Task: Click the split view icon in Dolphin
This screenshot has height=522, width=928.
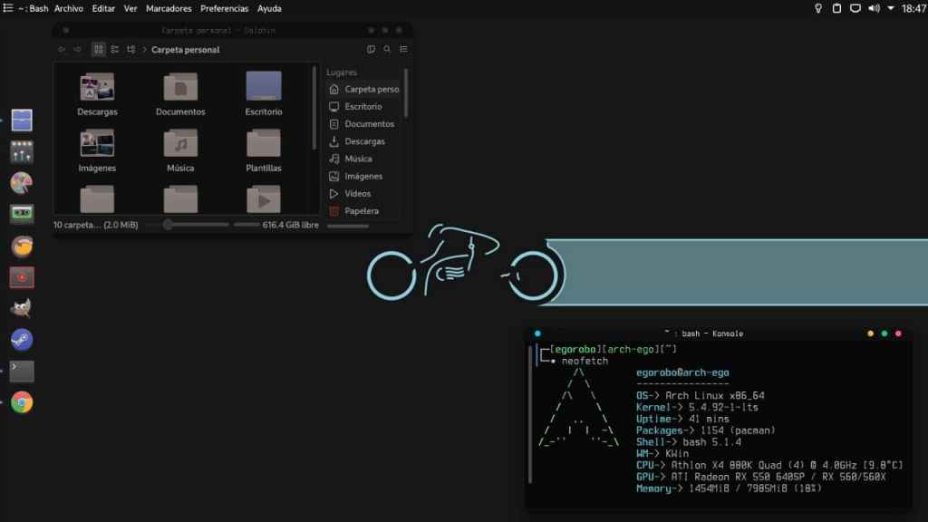Action: (371, 50)
